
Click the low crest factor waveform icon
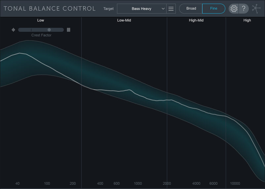click(x=13, y=30)
